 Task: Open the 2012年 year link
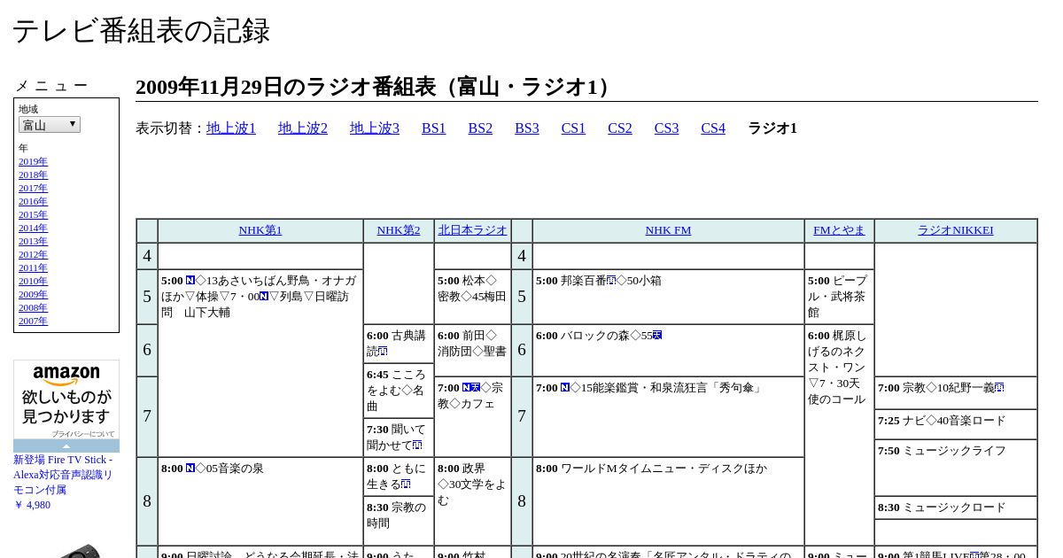33,254
